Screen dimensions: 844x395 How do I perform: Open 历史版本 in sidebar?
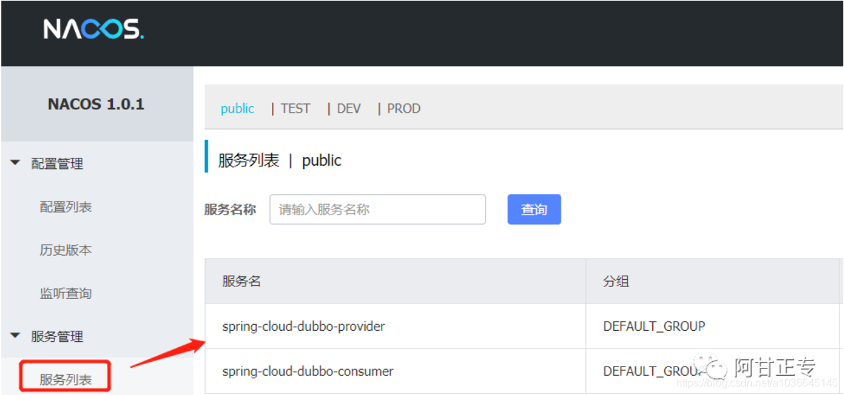(x=66, y=250)
